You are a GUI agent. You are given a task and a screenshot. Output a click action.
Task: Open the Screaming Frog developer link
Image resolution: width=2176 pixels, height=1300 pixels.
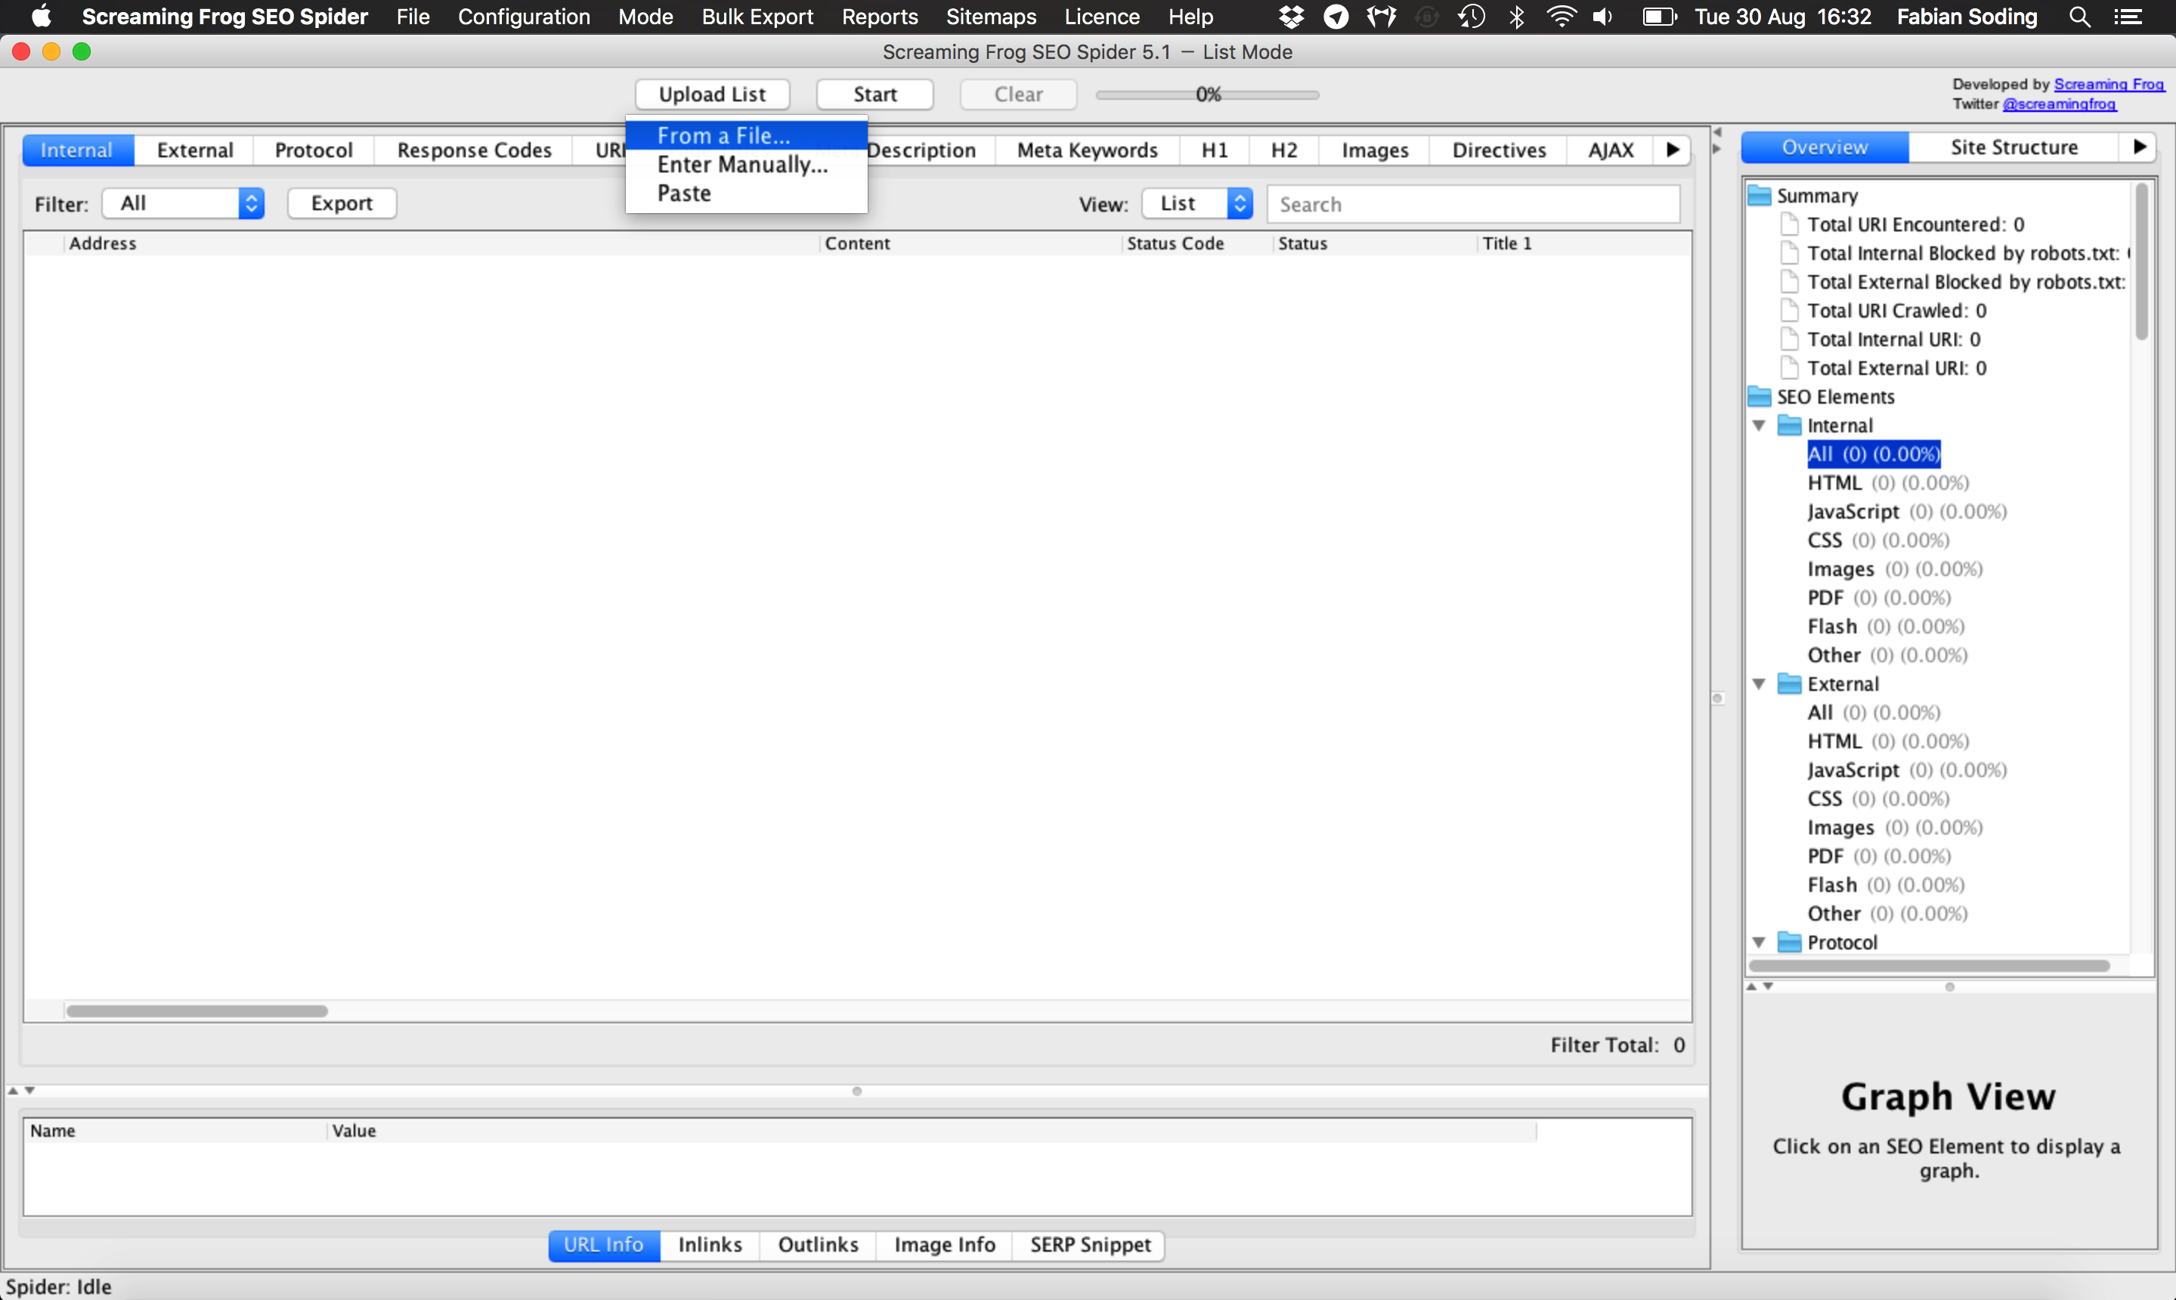pyautogui.click(x=2109, y=84)
